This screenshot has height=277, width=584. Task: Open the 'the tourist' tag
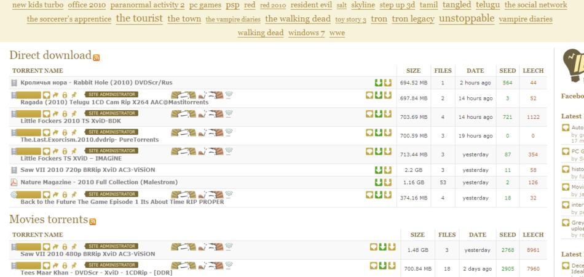140,18
